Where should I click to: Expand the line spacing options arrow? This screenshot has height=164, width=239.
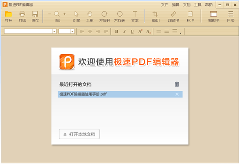[x=180, y=33]
